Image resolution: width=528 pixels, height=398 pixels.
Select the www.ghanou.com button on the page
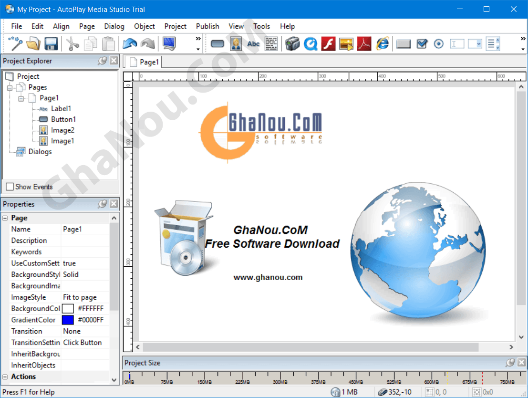[x=268, y=277]
